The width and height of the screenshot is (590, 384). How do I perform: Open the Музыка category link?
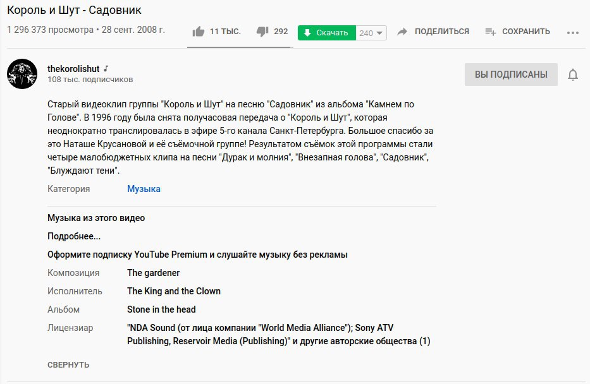point(144,189)
